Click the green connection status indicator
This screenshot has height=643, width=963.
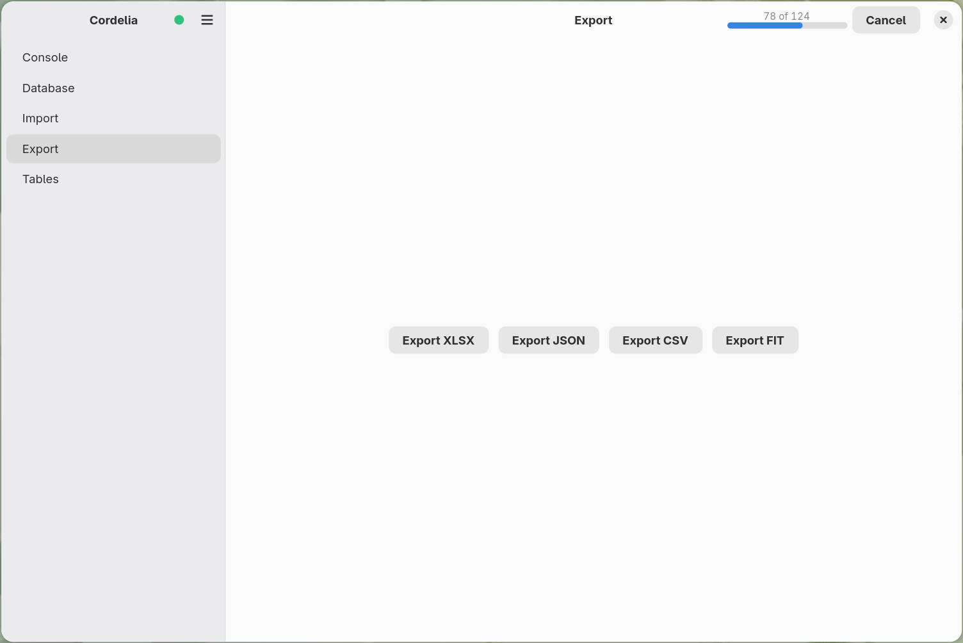point(179,20)
